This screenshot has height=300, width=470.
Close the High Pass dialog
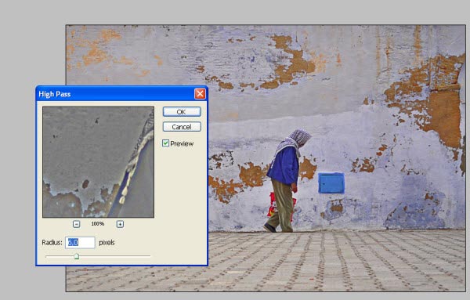(200, 94)
